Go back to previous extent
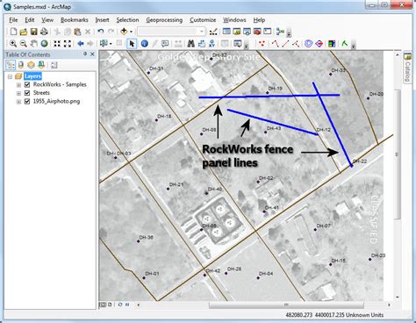Image resolution: width=416 pixels, height=323 pixels. pyautogui.click(x=81, y=44)
